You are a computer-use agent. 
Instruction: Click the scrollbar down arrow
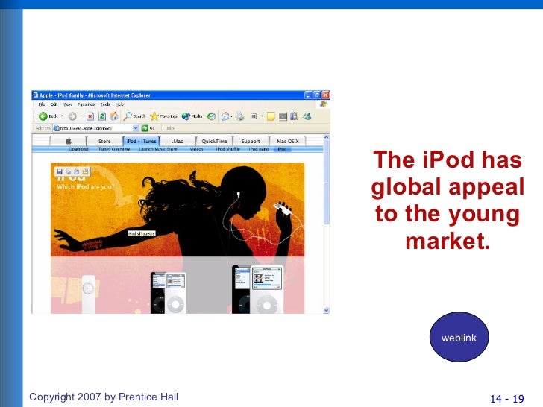(326, 310)
